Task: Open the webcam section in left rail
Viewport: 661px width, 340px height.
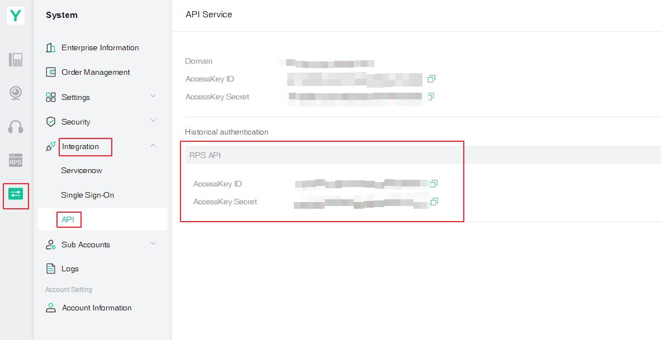Action: click(x=16, y=93)
